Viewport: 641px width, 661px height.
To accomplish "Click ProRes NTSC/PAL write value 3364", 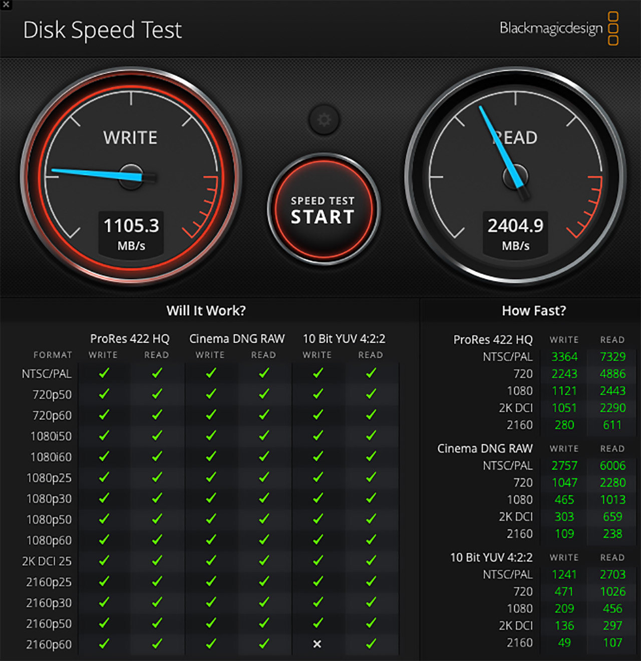I will coord(564,357).
